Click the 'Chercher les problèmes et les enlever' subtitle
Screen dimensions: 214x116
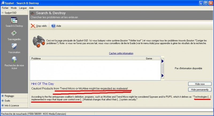pos(55,17)
